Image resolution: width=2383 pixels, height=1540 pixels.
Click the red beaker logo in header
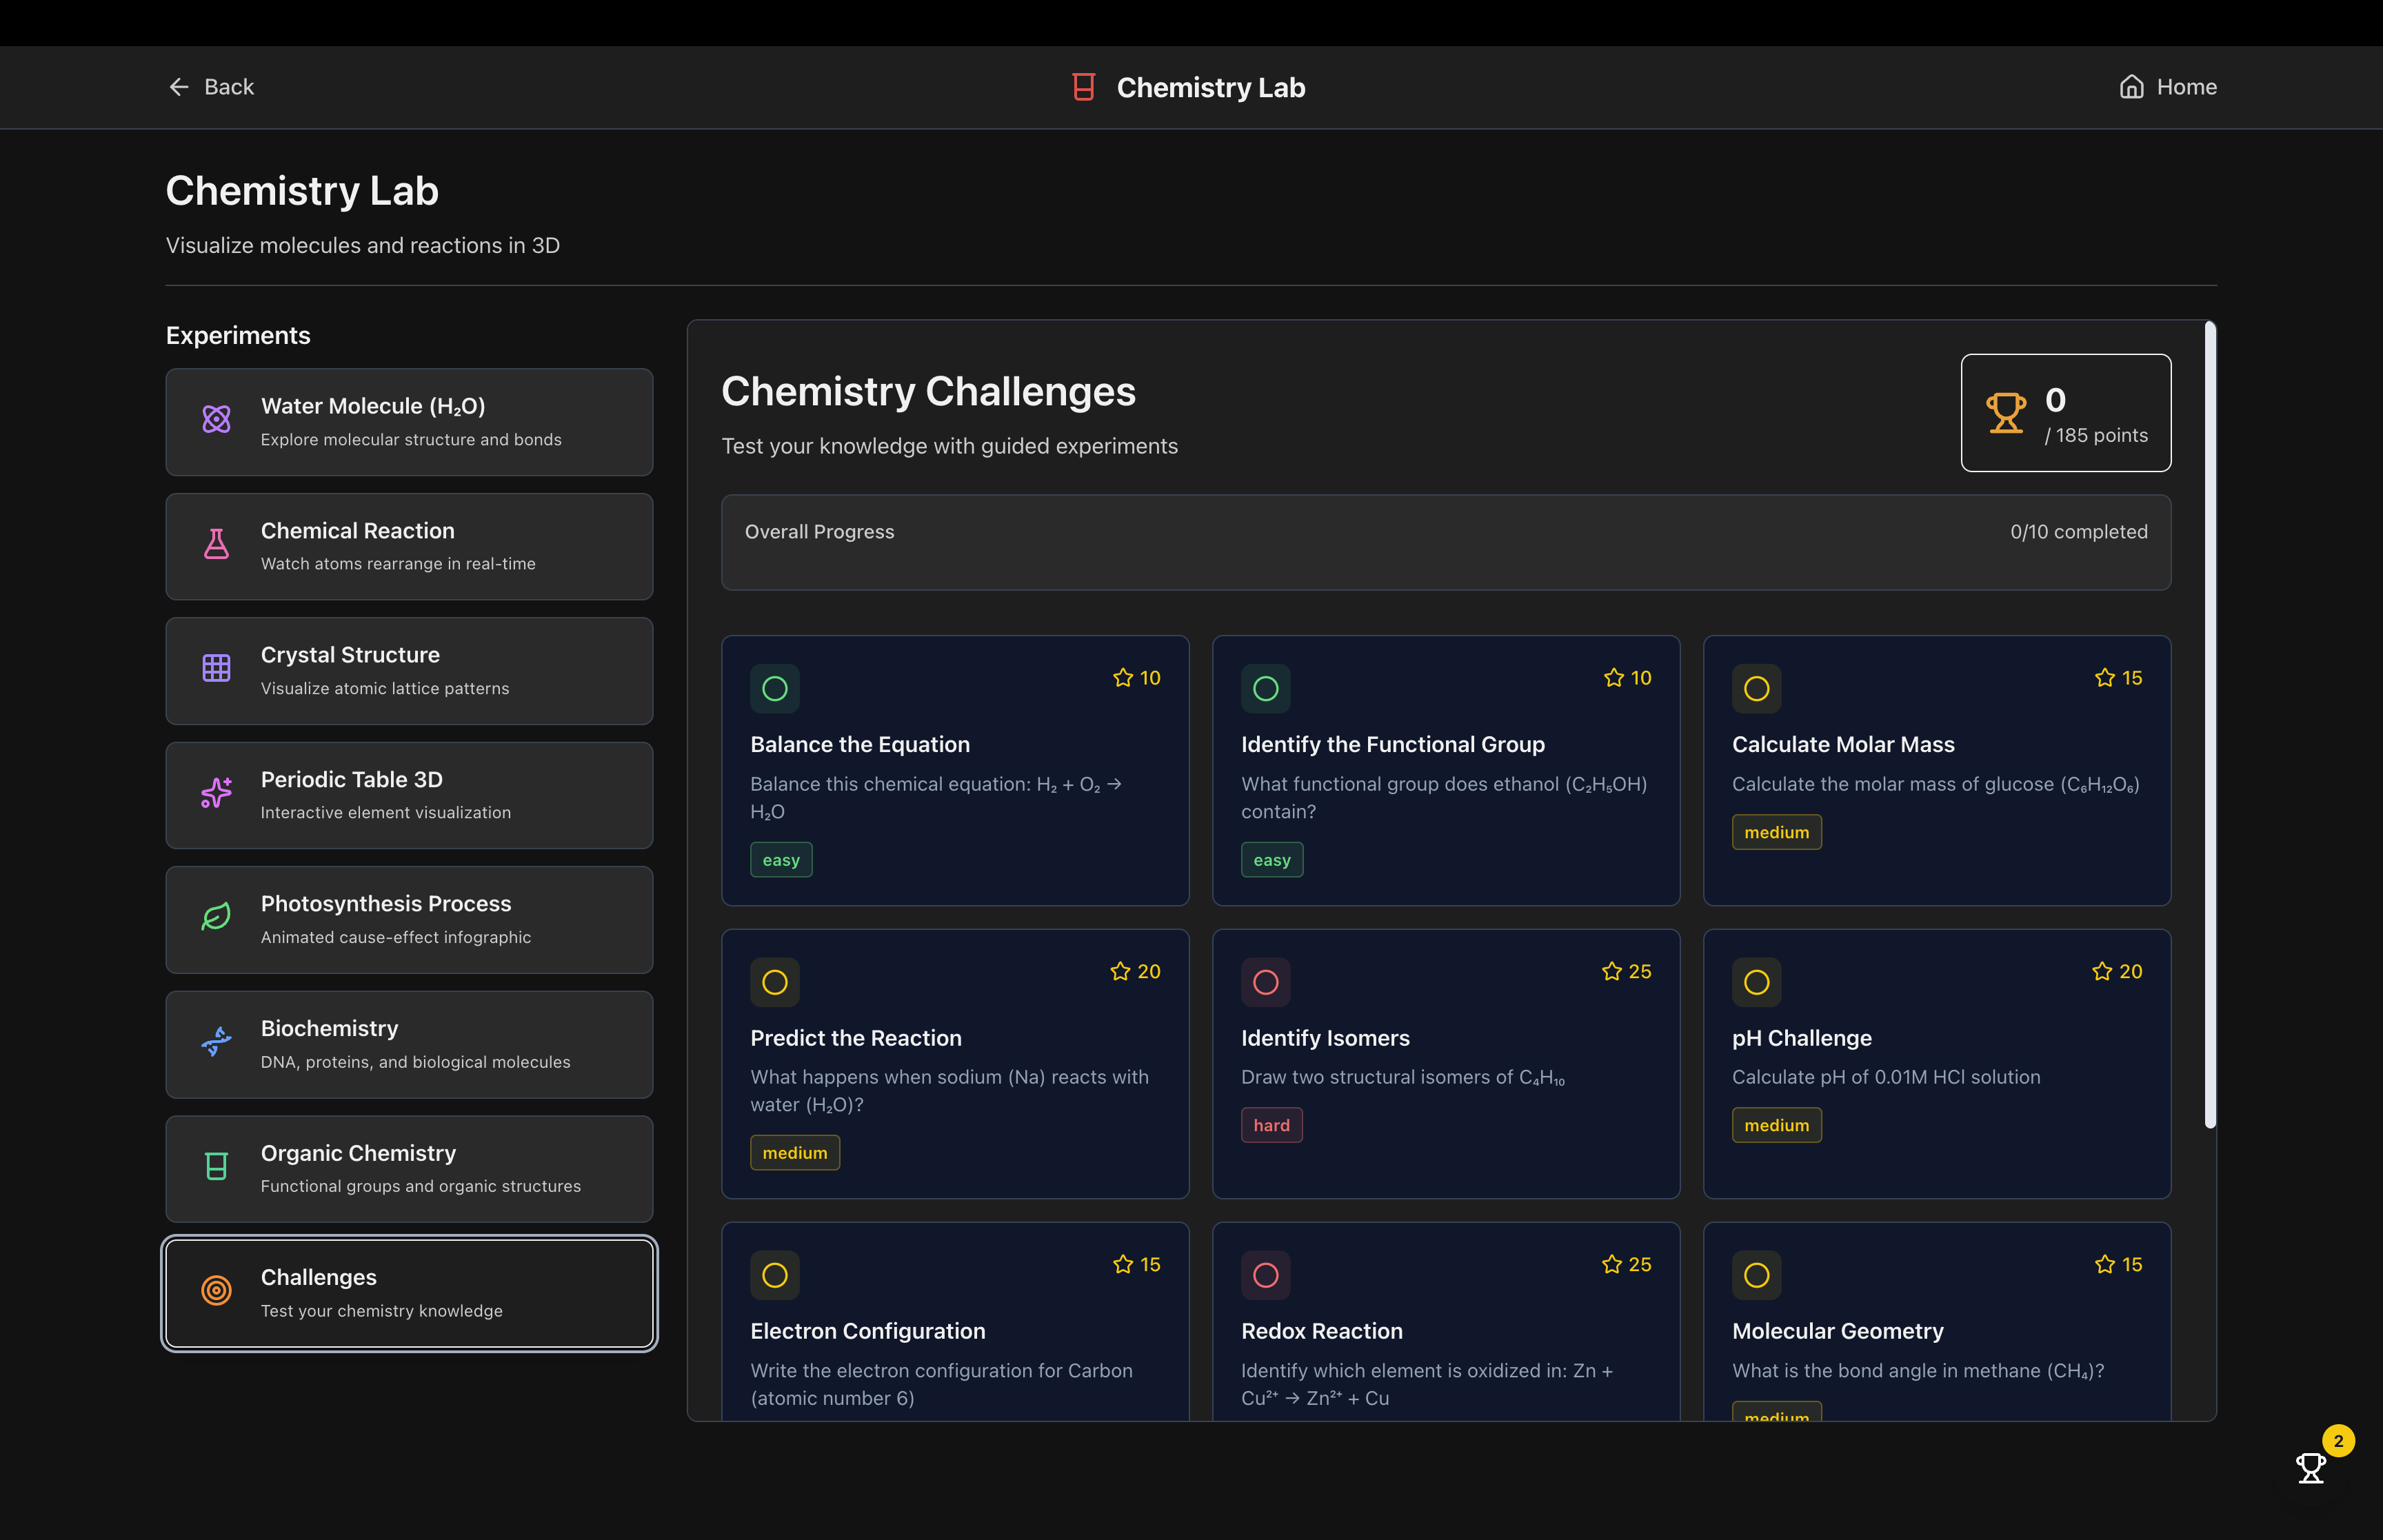[1083, 87]
